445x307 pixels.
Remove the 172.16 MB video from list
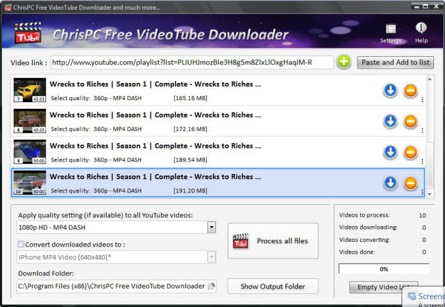coord(410,121)
